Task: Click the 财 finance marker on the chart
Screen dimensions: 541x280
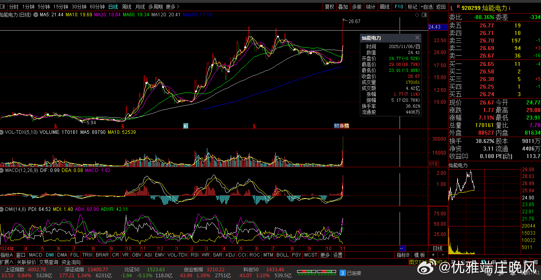Action: point(336,126)
